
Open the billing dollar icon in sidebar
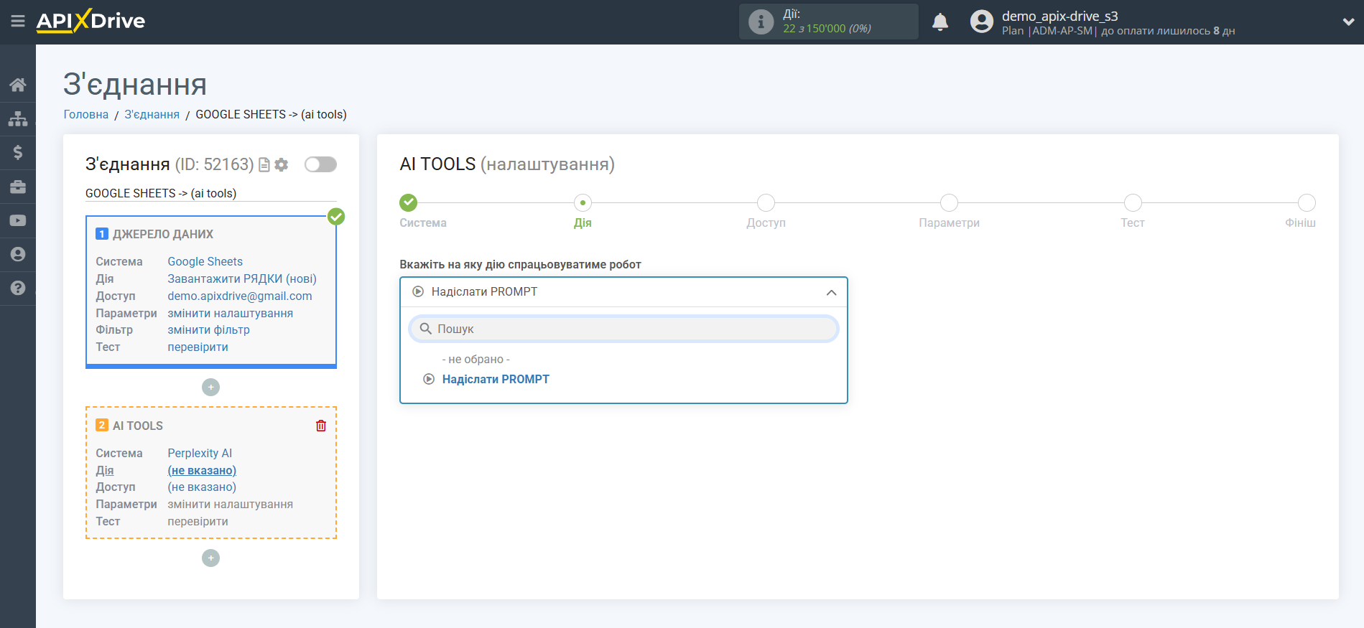[x=18, y=152]
